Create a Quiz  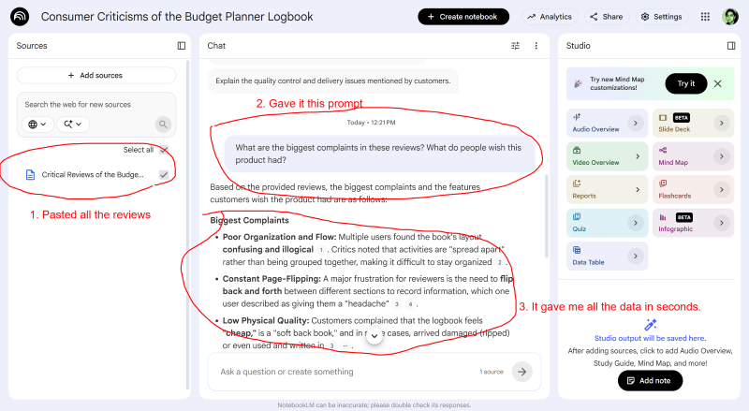607,223
